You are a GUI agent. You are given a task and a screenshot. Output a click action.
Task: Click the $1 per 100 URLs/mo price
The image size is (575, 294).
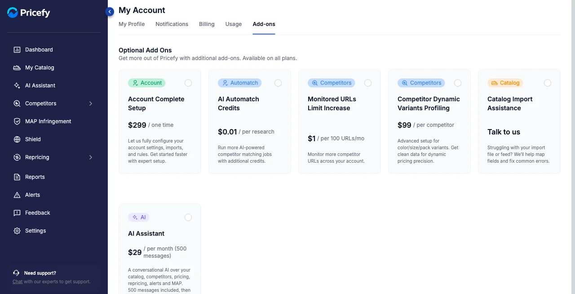tap(336, 138)
